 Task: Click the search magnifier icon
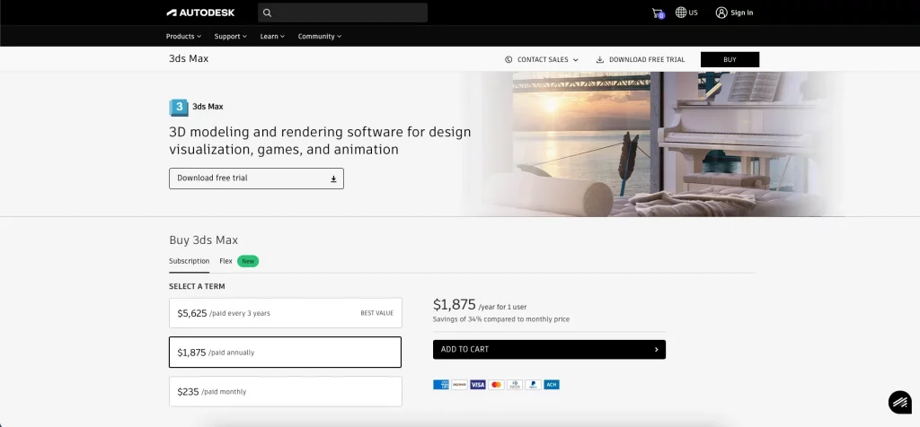click(268, 13)
